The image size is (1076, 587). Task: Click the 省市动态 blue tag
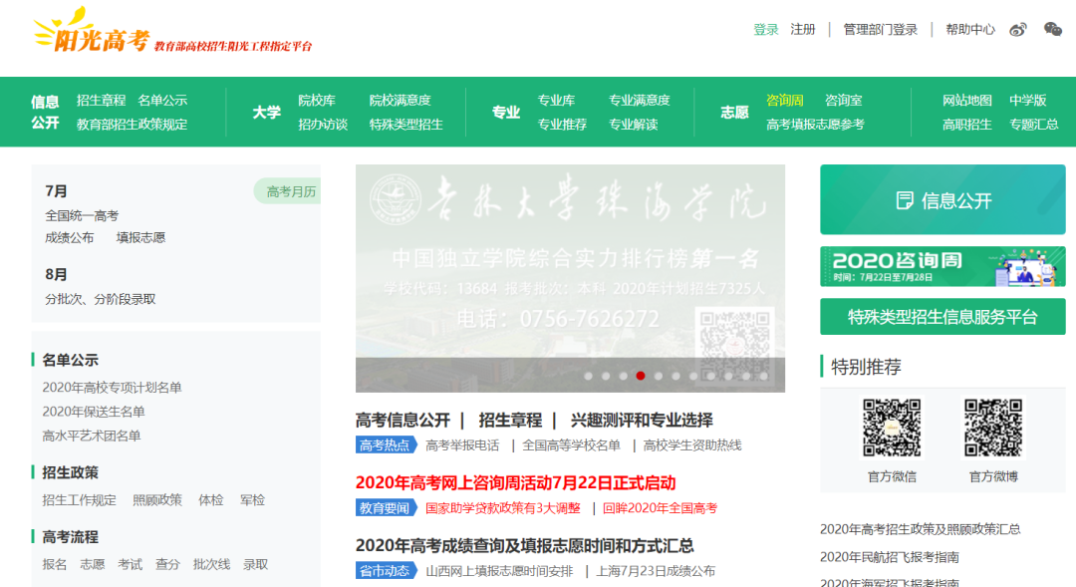pyautogui.click(x=385, y=570)
